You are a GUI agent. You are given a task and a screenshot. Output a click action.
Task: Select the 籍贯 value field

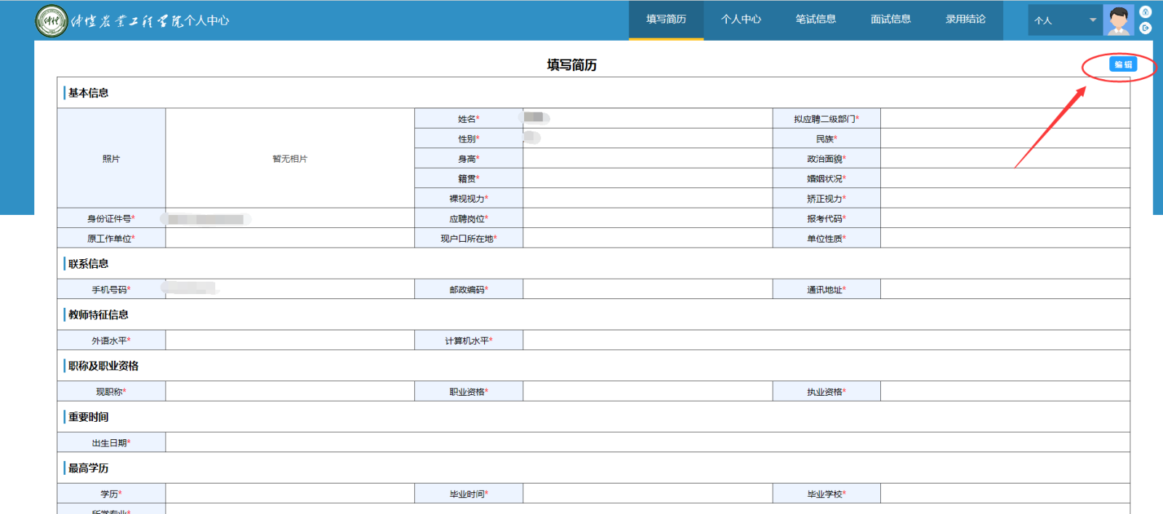click(x=647, y=179)
